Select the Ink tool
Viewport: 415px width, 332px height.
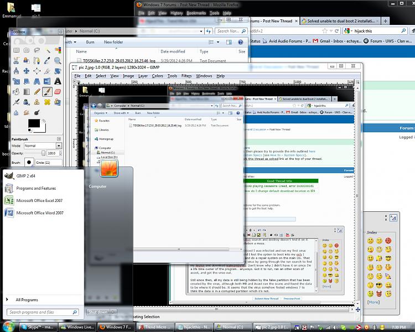click(x=27, y=102)
